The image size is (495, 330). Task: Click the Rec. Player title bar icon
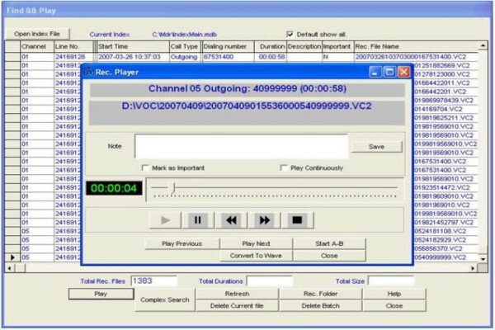point(89,72)
